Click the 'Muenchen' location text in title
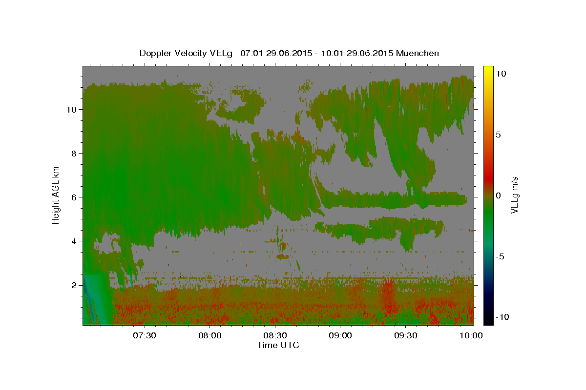Screen dimensions: 586x390 pos(418,53)
